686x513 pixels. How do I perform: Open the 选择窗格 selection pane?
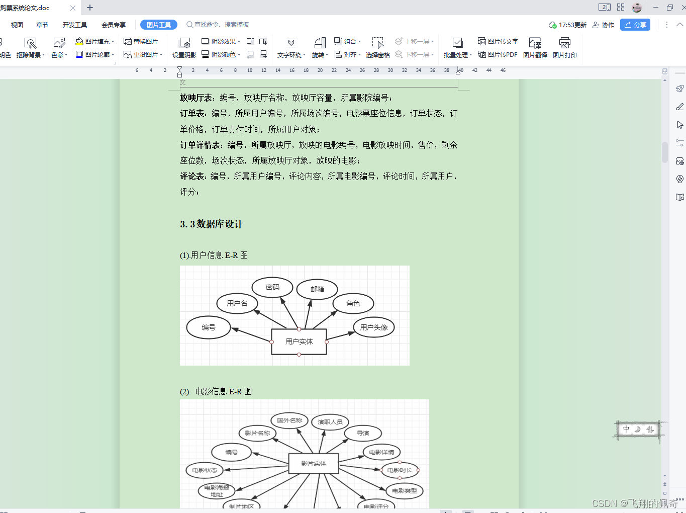pyautogui.click(x=378, y=48)
